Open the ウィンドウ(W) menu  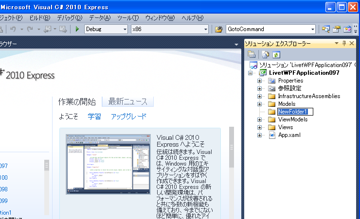coord(160,18)
